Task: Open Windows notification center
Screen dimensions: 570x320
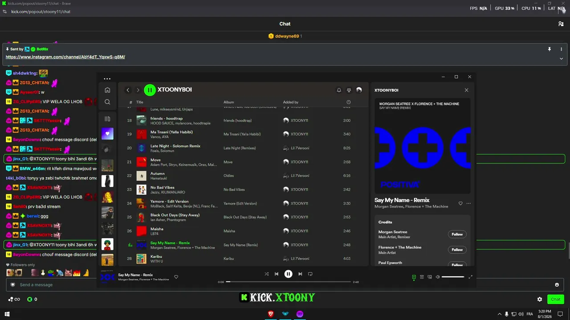Action: point(560,314)
